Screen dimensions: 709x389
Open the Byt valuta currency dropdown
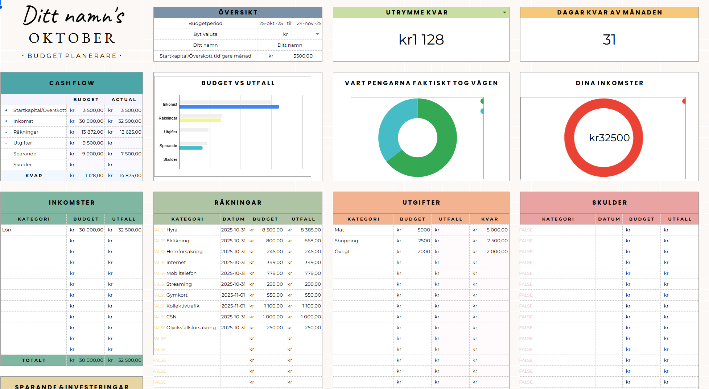(317, 34)
